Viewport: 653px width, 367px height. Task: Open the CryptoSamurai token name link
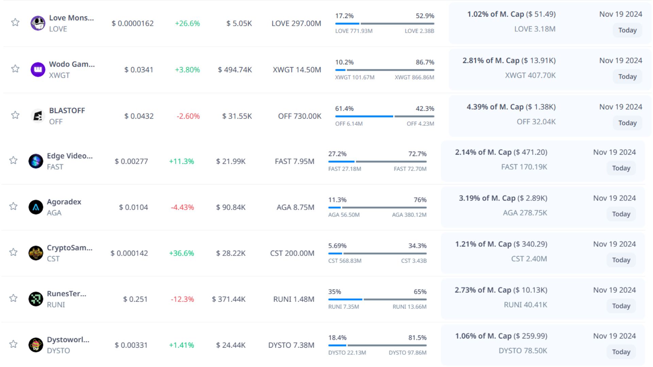click(x=69, y=248)
